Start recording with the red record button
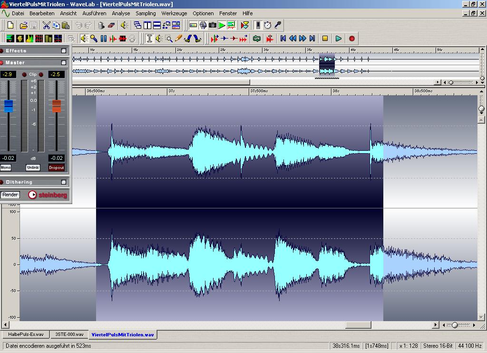Screen dimensions: 487x353 click(351, 39)
